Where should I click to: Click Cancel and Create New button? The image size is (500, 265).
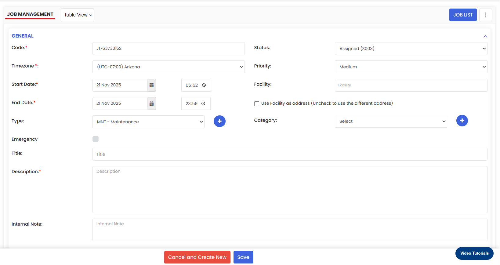tap(197, 257)
